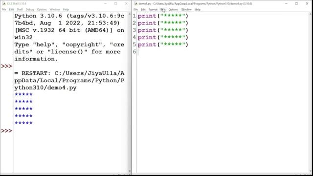
Task: Open Edit menu in IDLE Shell window
Action: pos(11,9)
